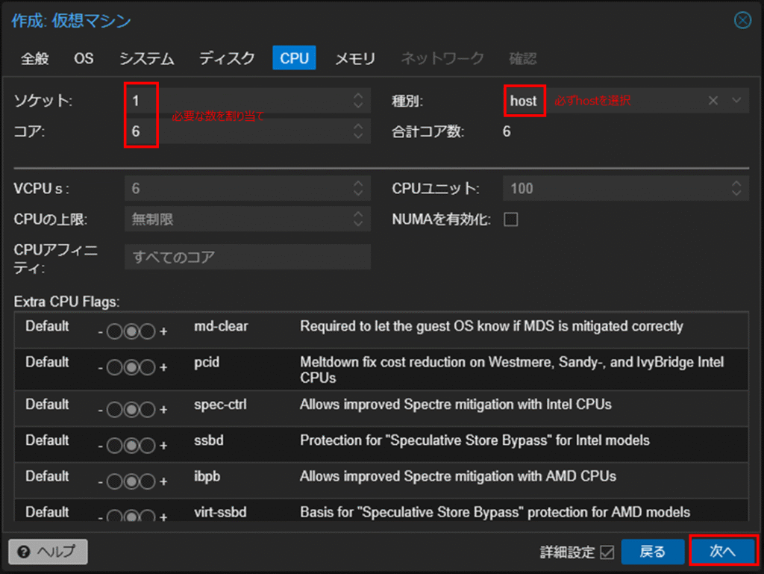Viewport: 764px width, 574px height.
Task: Adjust the VCPUs spinner
Action: (x=358, y=188)
